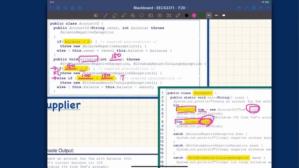Open the document search magnifier
Image resolution: width=299 pixels, height=168 pixels.
tap(65, 8)
